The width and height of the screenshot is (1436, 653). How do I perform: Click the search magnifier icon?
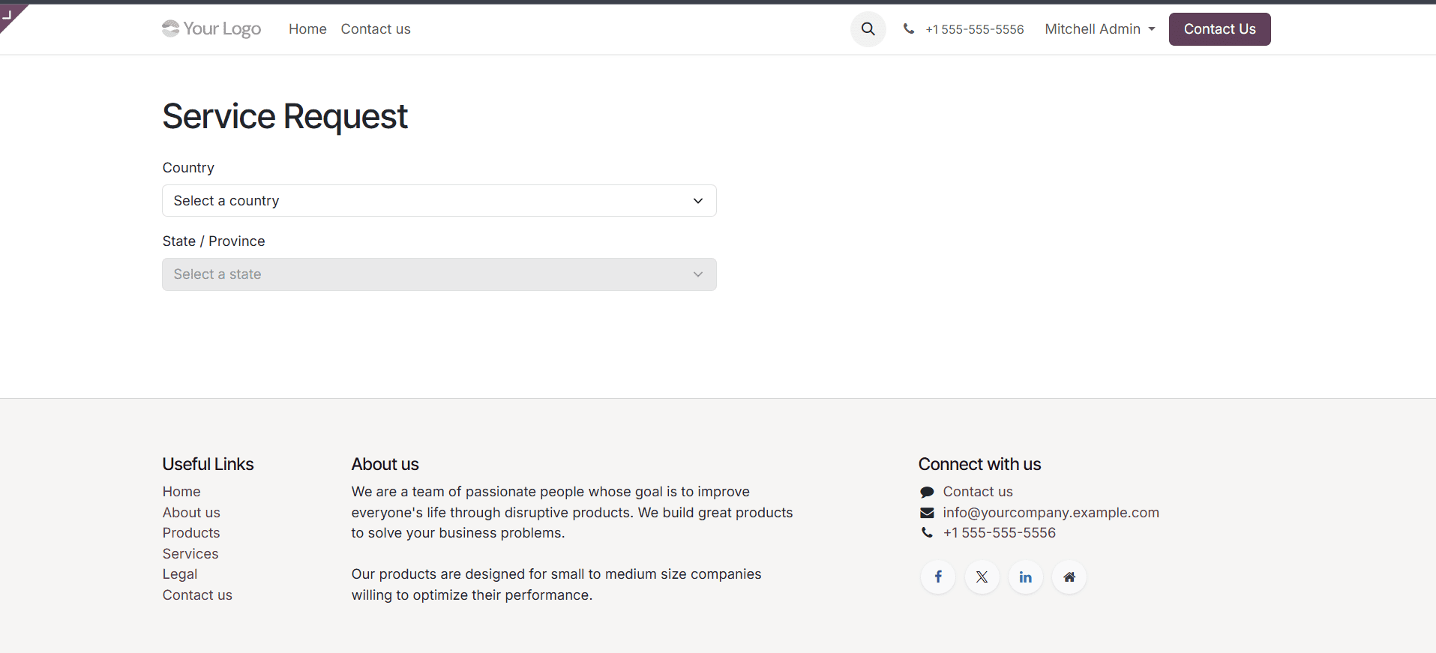pyautogui.click(x=868, y=29)
